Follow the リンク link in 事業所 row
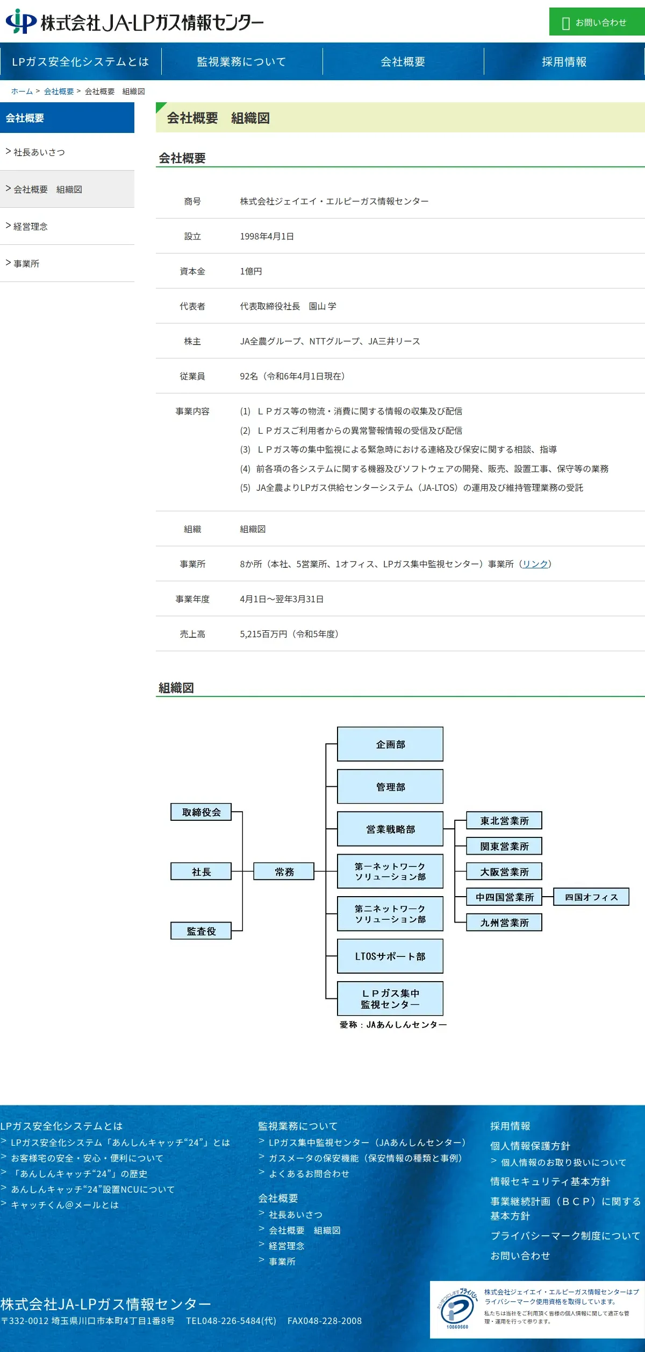 pos(535,564)
